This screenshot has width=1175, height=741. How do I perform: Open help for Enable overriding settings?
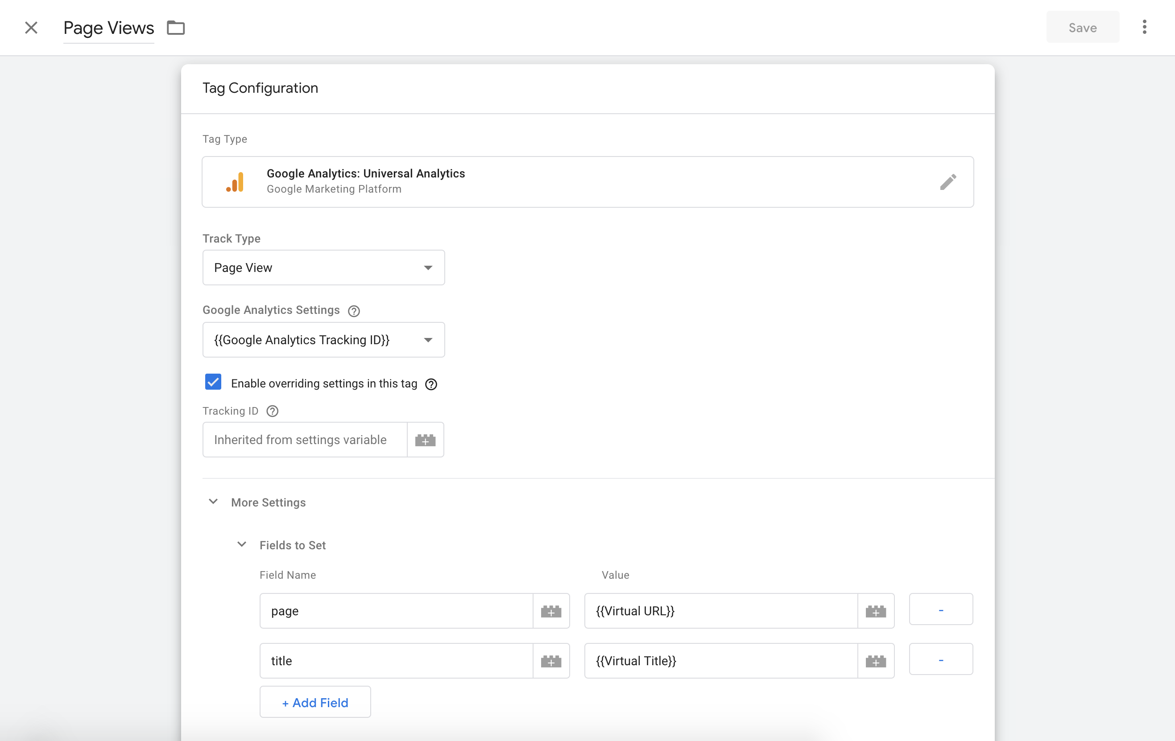click(431, 384)
